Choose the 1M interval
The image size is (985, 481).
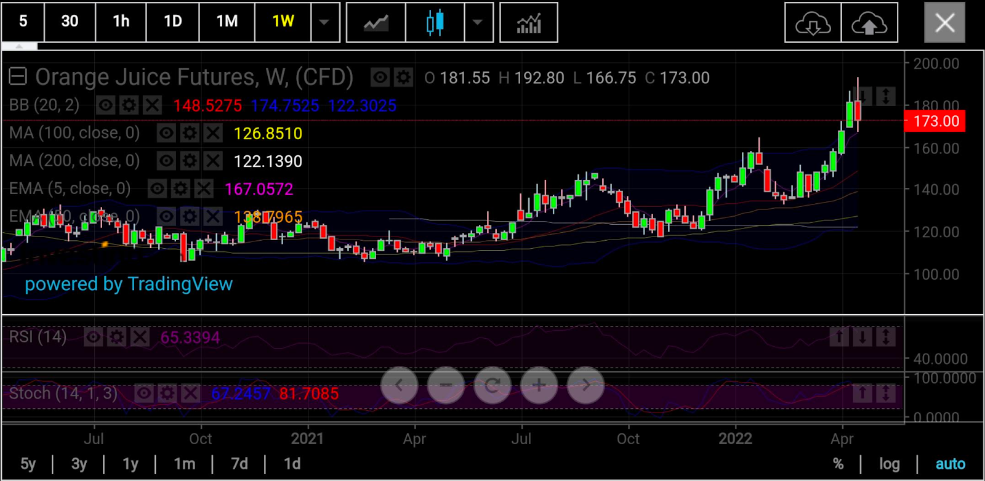[227, 22]
